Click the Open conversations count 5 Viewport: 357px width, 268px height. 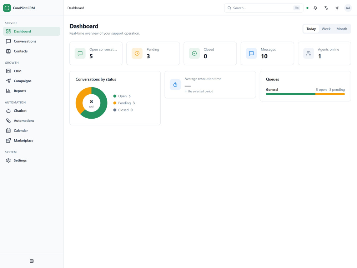tap(91, 56)
